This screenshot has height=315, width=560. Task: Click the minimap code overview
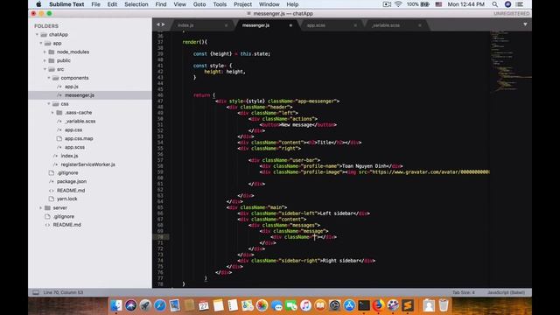pos(511,62)
